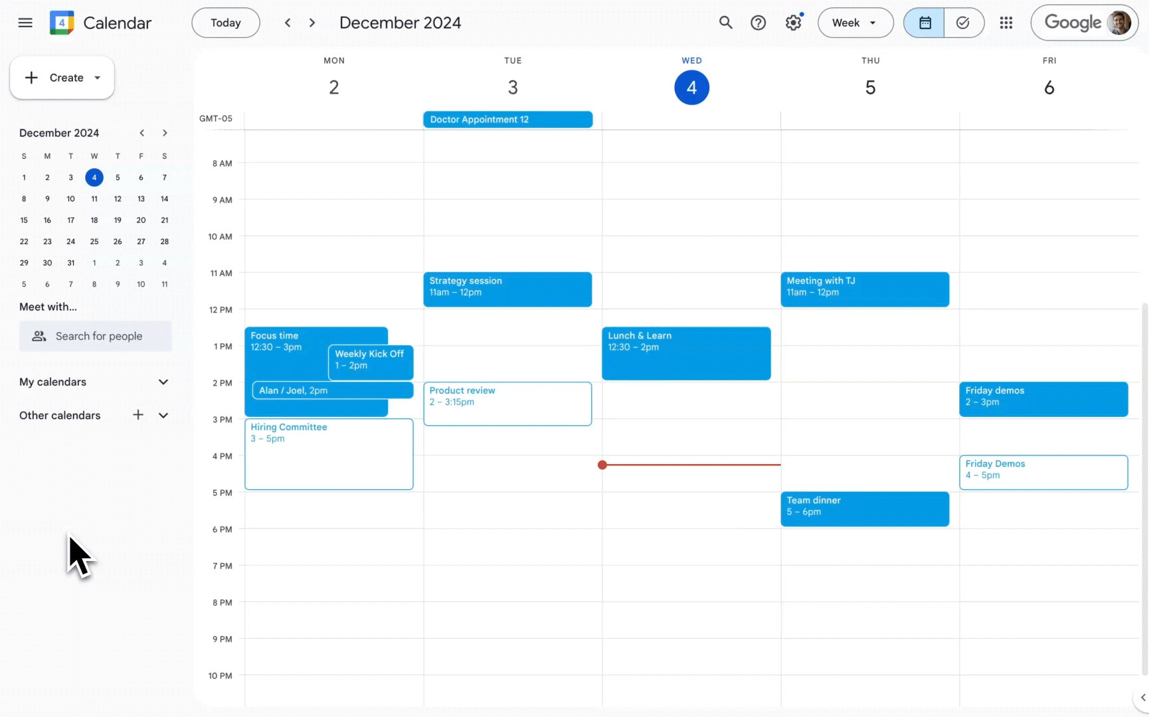
Task: Click the Today button
Action: click(x=226, y=23)
